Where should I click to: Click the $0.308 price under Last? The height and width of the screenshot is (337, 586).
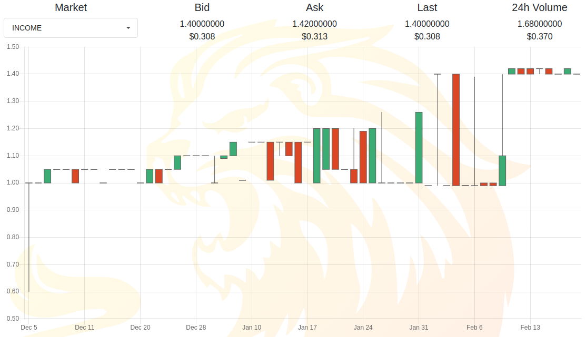click(x=427, y=37)
